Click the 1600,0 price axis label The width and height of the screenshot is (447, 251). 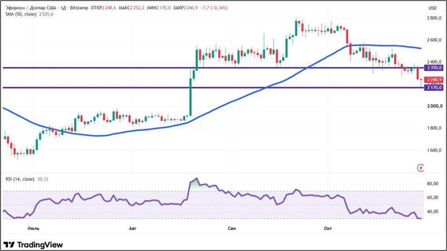click(x=435, y=150)
